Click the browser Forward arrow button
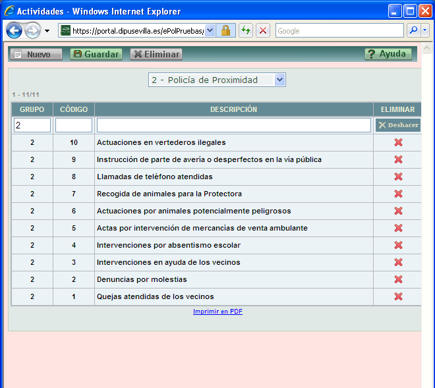The width and height of the screenshot is (435, 388). point(32,30)
